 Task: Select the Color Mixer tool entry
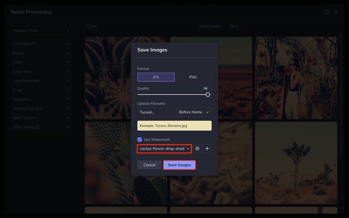[41, 71]
